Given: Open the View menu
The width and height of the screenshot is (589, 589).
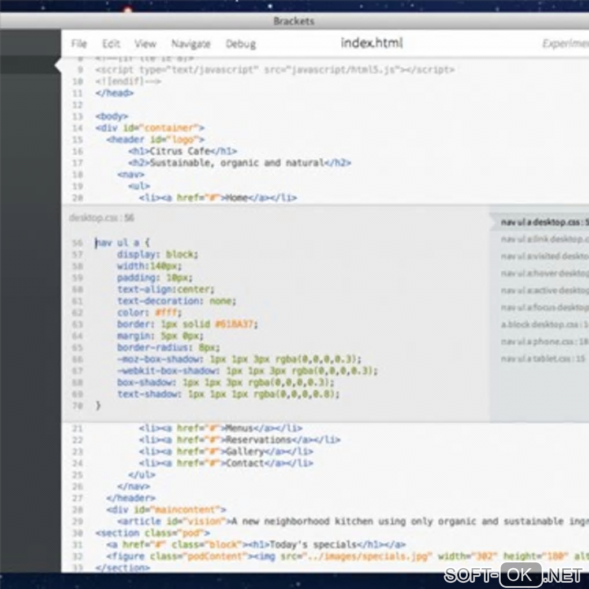Looking at the screenshot, I should 145,44.
